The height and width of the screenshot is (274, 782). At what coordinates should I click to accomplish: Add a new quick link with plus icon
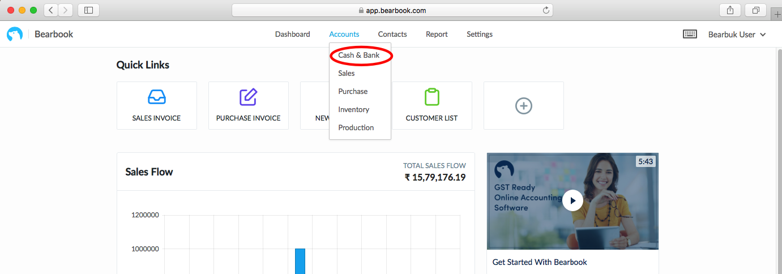point(524,106)
